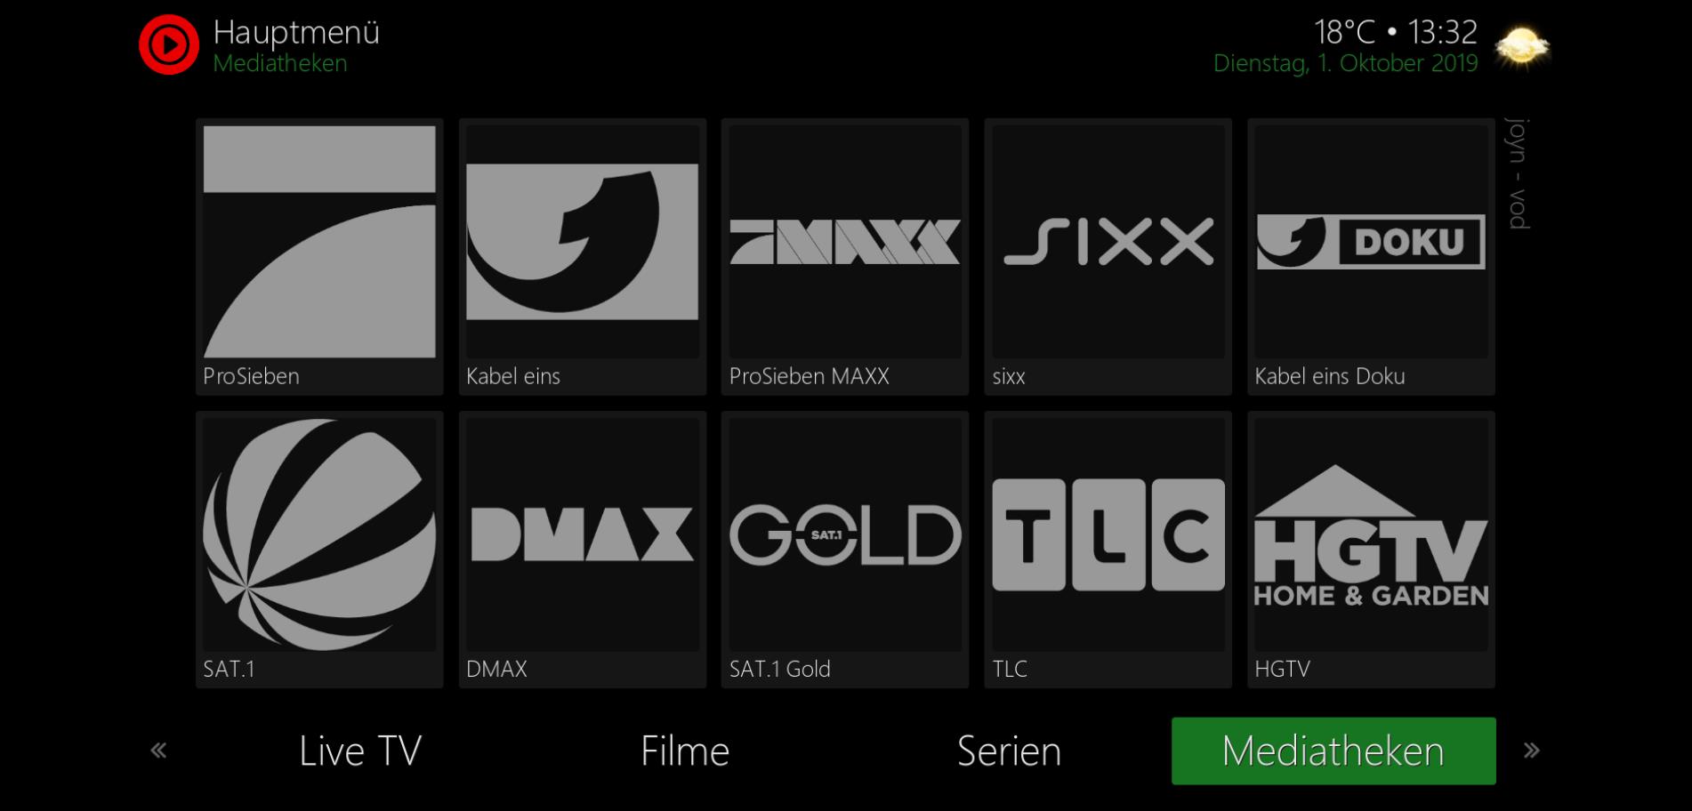Switch to the Serien menu
Viewport: 1692px width, 811px height.
[x=1009, y=751]
